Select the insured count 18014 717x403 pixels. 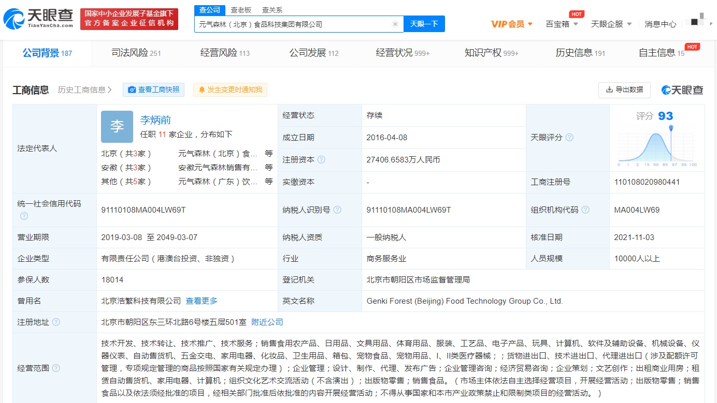(112, 280)
